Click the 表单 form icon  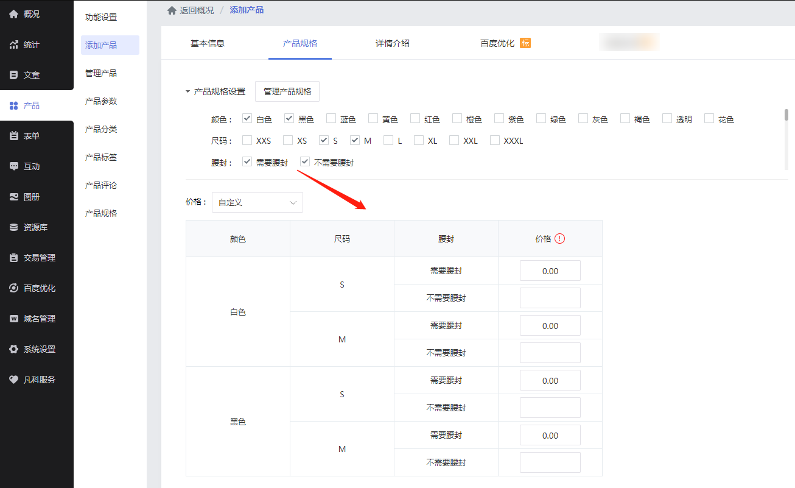point(14,136)
